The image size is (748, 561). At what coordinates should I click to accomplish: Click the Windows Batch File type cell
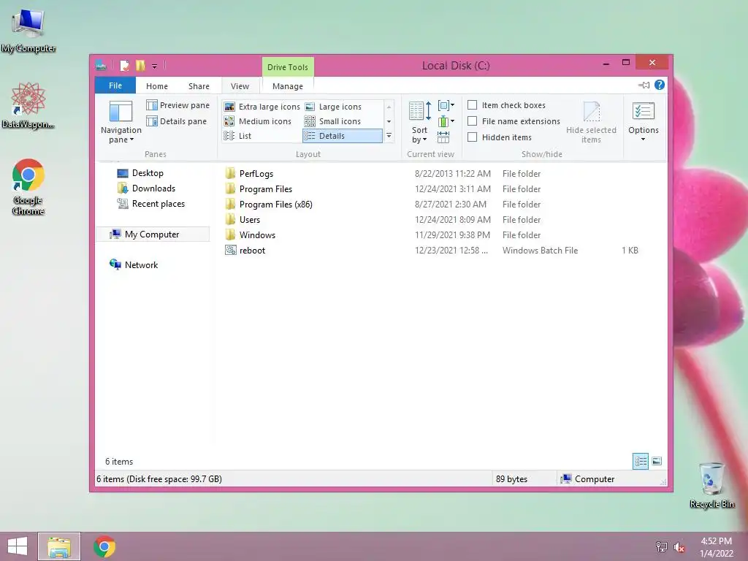tap(540, 251)
